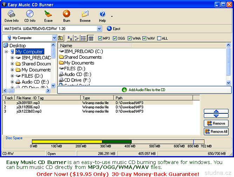Click the yellow disc space usage bar
This screenshot has height=177, width=234.
(67, 142)
